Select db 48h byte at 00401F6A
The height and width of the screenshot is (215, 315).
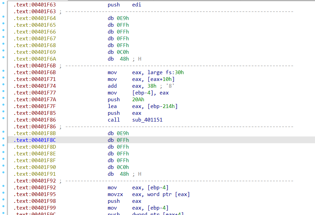pyautogui.click(x=118, y=59)
